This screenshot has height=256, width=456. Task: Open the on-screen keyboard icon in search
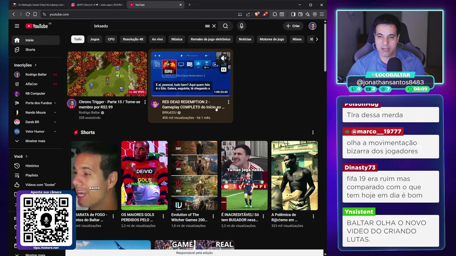pos(207,26)
